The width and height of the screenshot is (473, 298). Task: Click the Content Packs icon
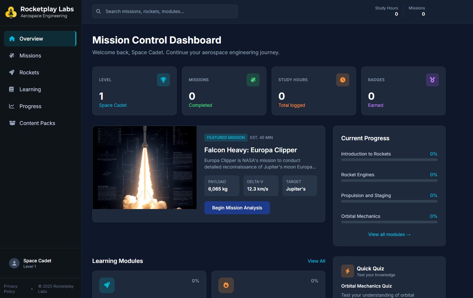[x=12, y=123]
